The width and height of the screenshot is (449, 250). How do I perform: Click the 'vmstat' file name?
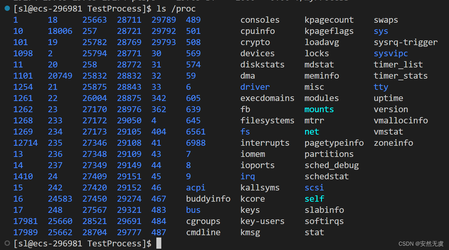[388, 132]
